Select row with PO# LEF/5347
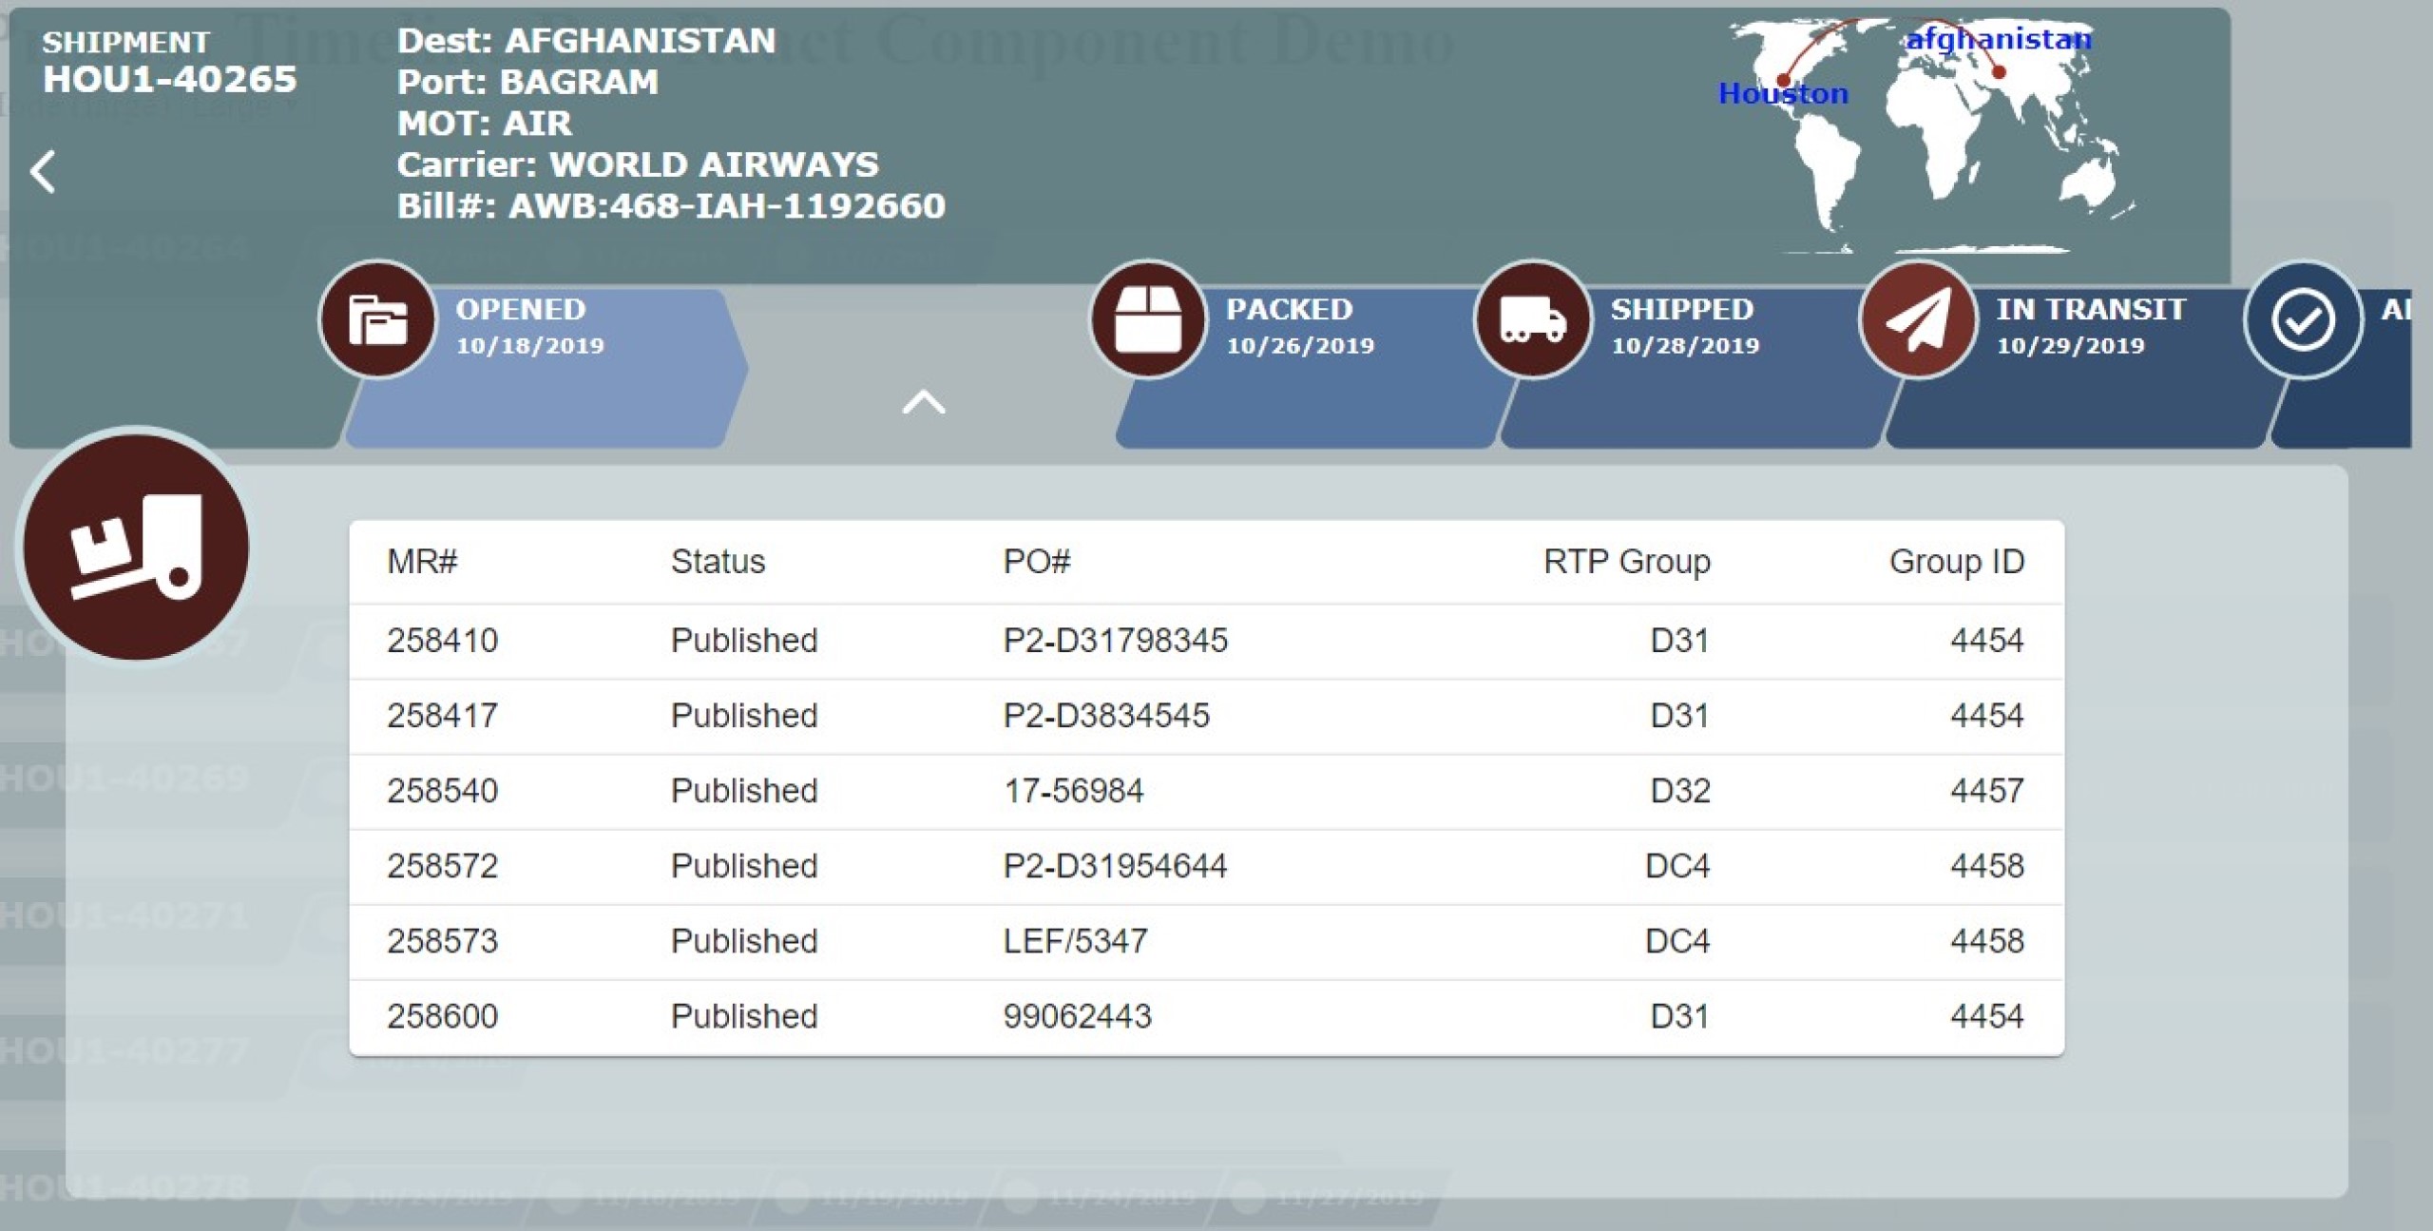Viewport: 2433px width, 1231px height. click(x=1075, y=941)
